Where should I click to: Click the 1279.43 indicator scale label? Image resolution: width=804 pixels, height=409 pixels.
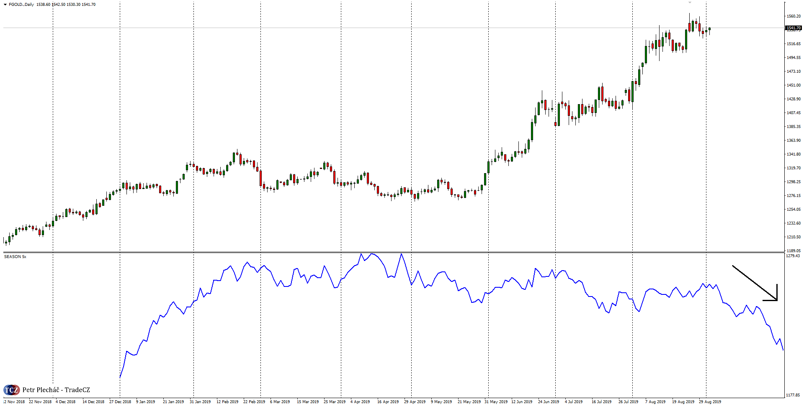click(793, 256)
